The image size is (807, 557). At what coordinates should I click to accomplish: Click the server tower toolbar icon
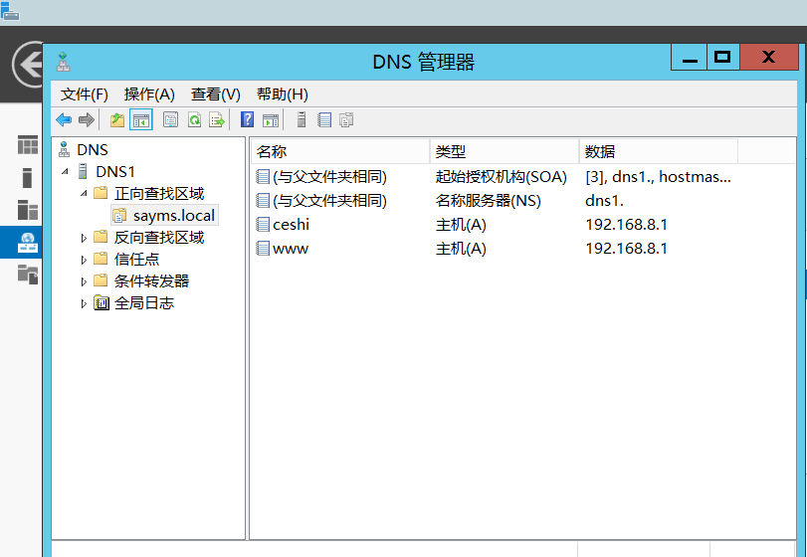(302, 120)
